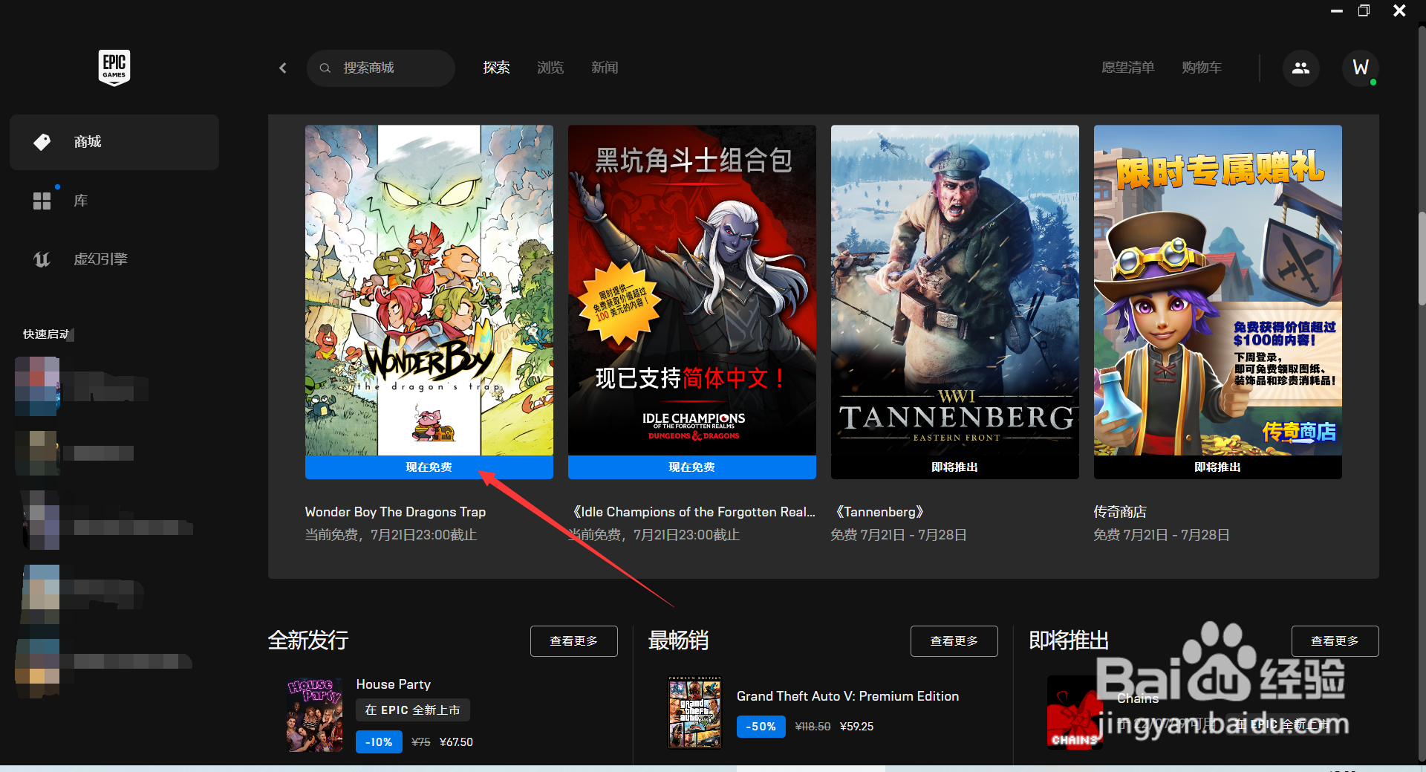Image resolution: width=1426 pixels, height=772 pixels.
Task: Open Wonder Boy cover art
Action: pyautogui.click(x=429, y=290)
